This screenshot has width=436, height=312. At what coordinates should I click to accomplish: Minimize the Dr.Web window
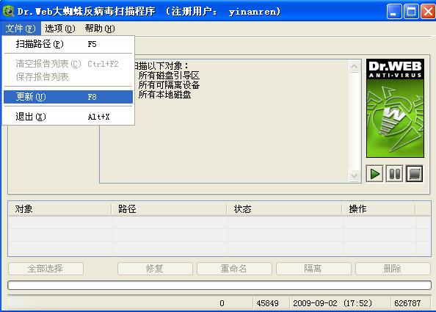394,12
